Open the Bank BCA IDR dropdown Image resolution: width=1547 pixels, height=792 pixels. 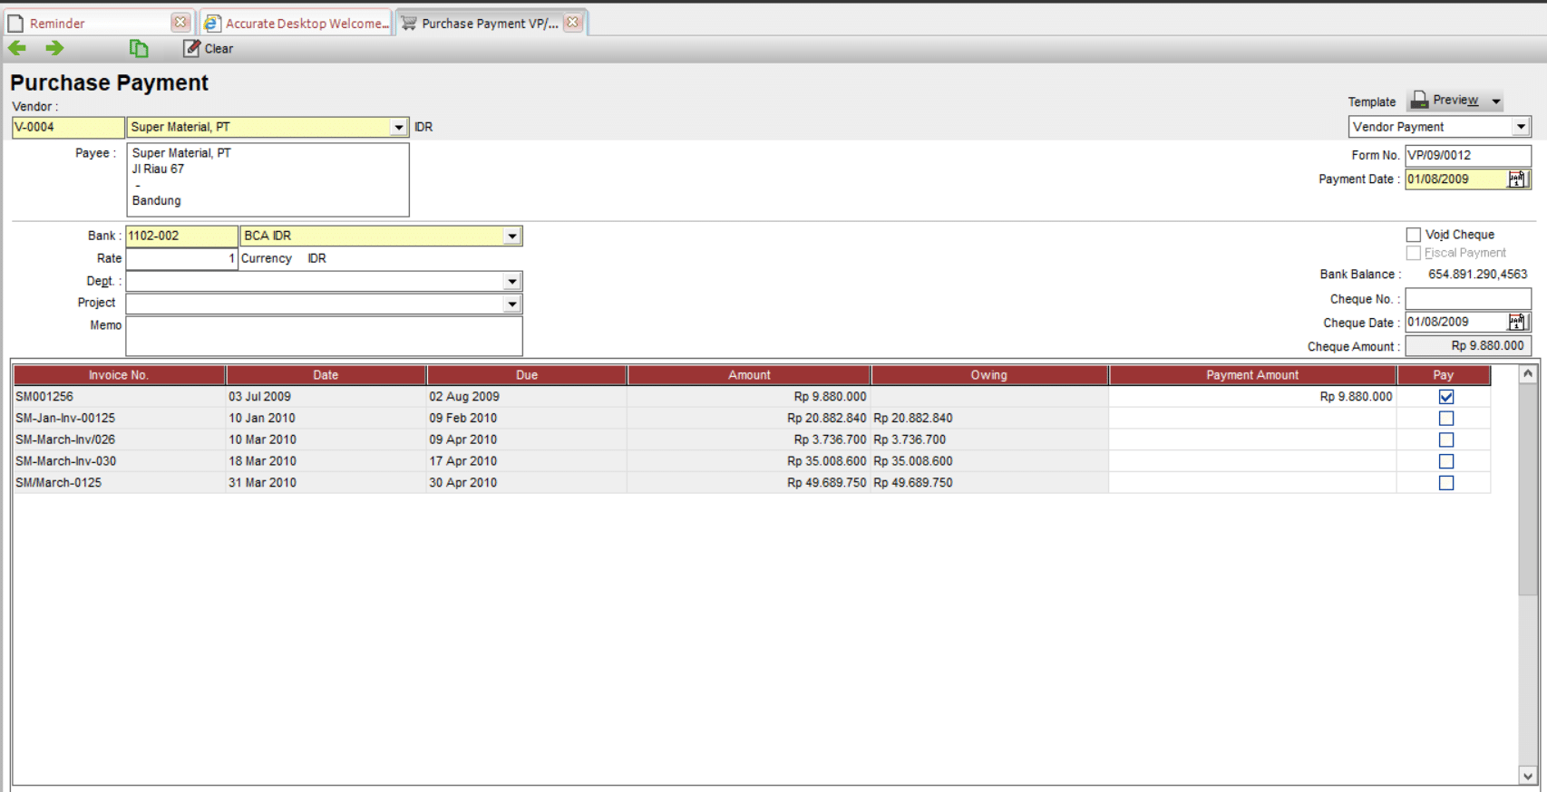pyautogui.click(x=512, y=236)
